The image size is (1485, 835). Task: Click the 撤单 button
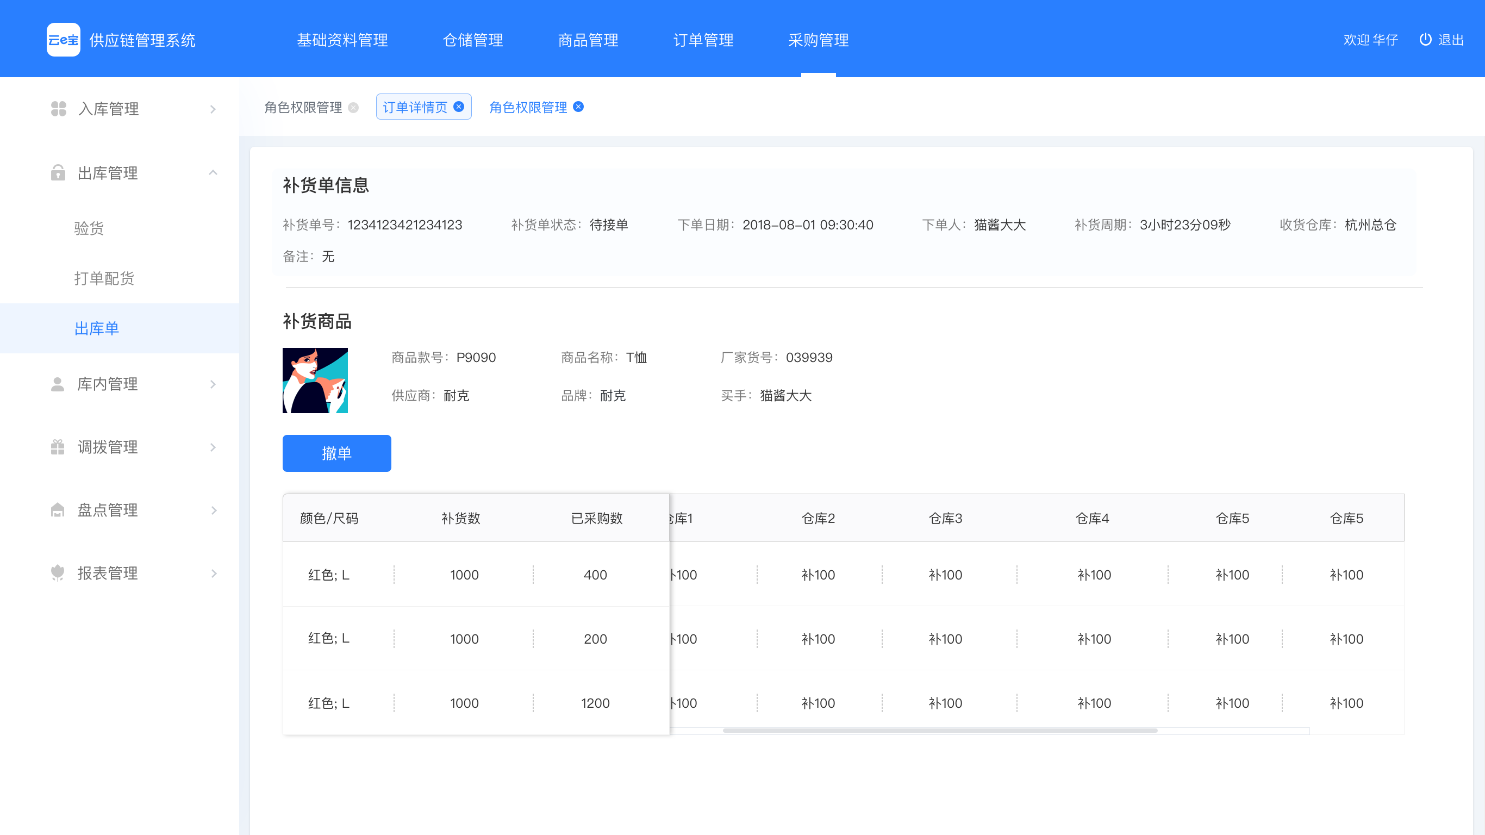336,453
